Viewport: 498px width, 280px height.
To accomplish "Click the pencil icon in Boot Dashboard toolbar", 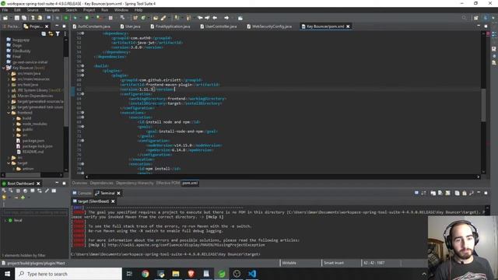I will [47, 191].
